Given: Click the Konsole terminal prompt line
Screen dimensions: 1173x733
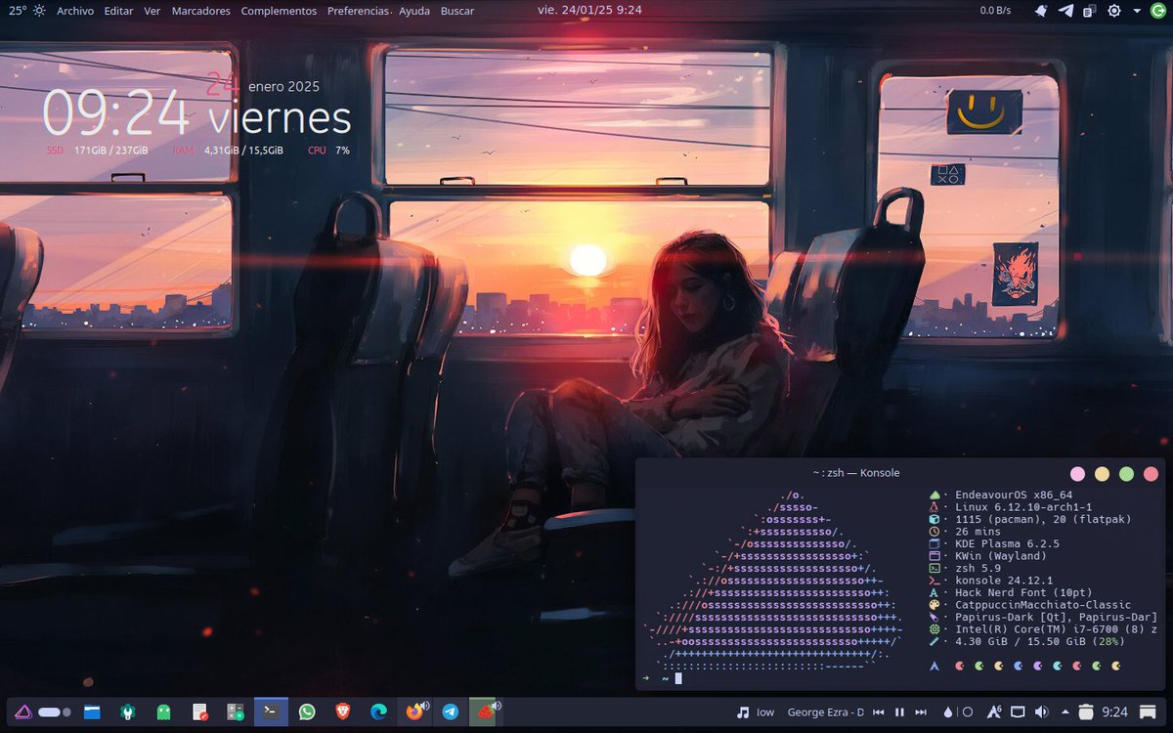Looking at the screenshot, I should tap(661, 677).
